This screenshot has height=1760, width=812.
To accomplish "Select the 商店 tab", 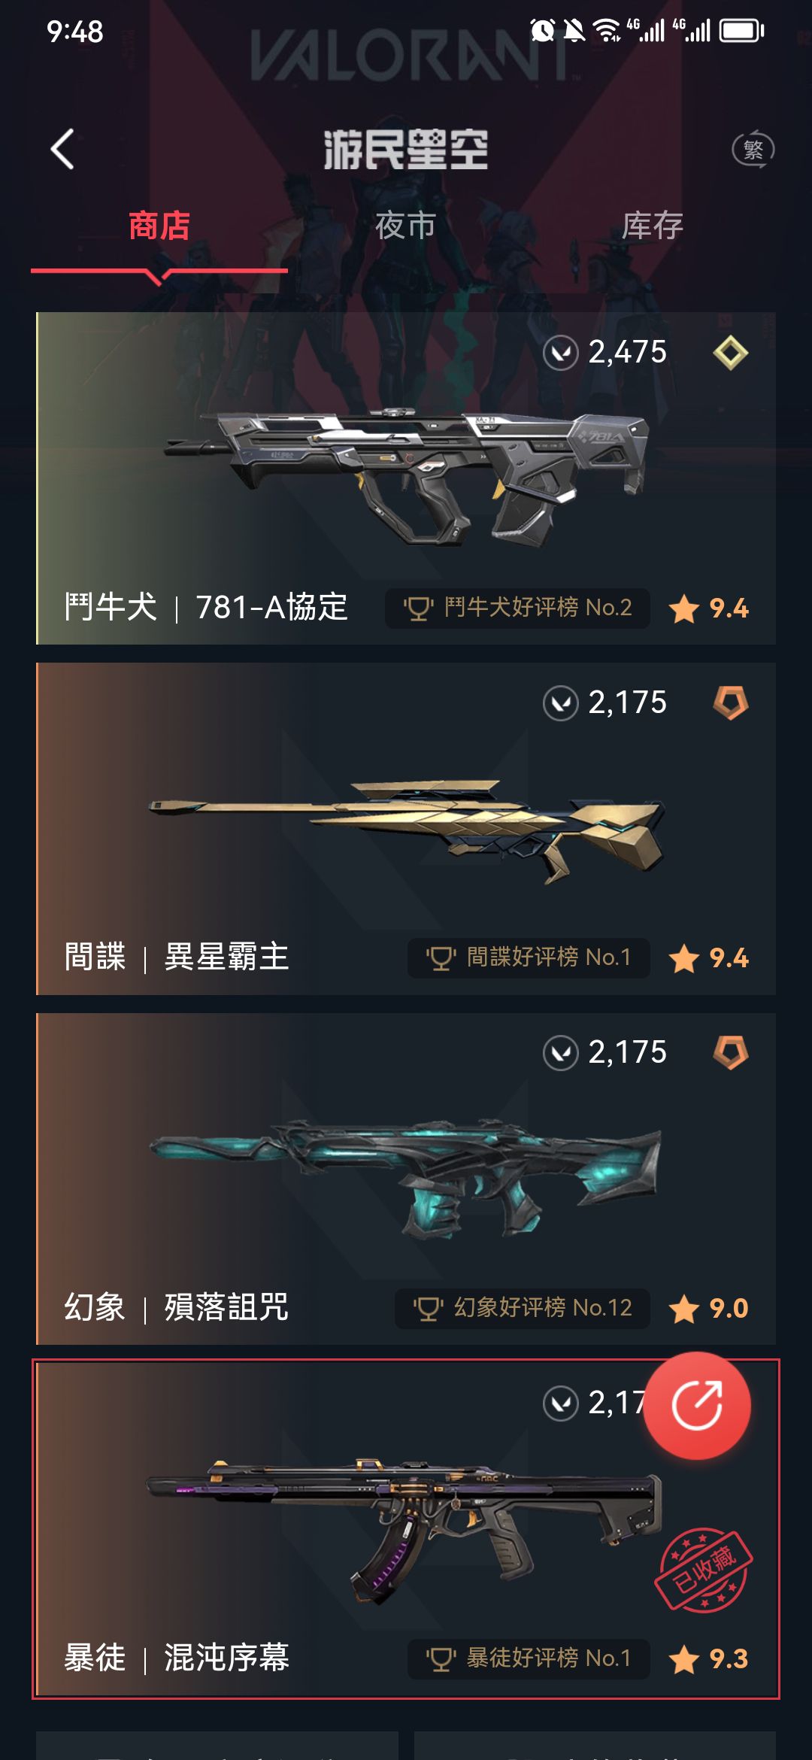I will [x=159, y=226].
